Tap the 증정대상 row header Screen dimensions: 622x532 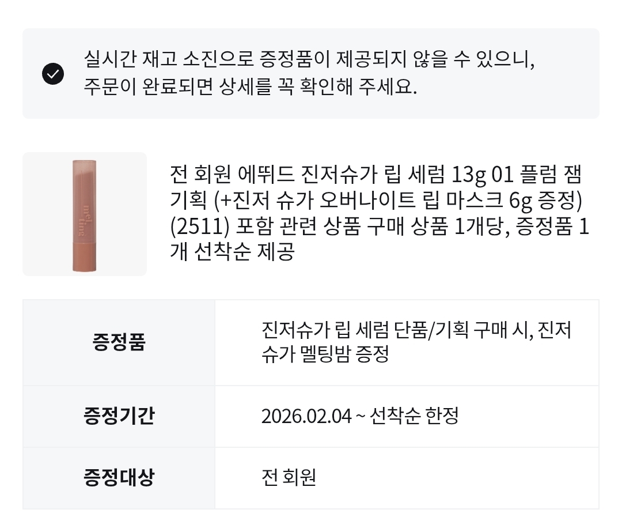coord(119,477)
